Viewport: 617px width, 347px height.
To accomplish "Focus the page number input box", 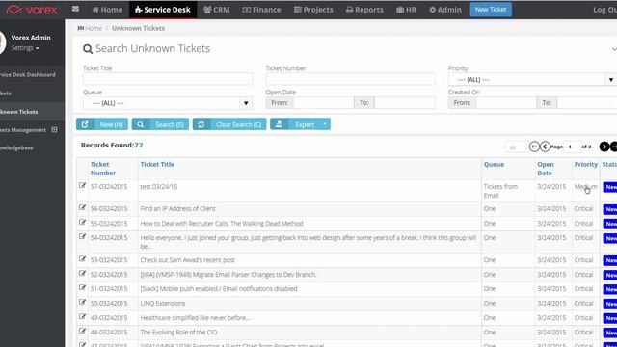I will (x=572, y=147).
